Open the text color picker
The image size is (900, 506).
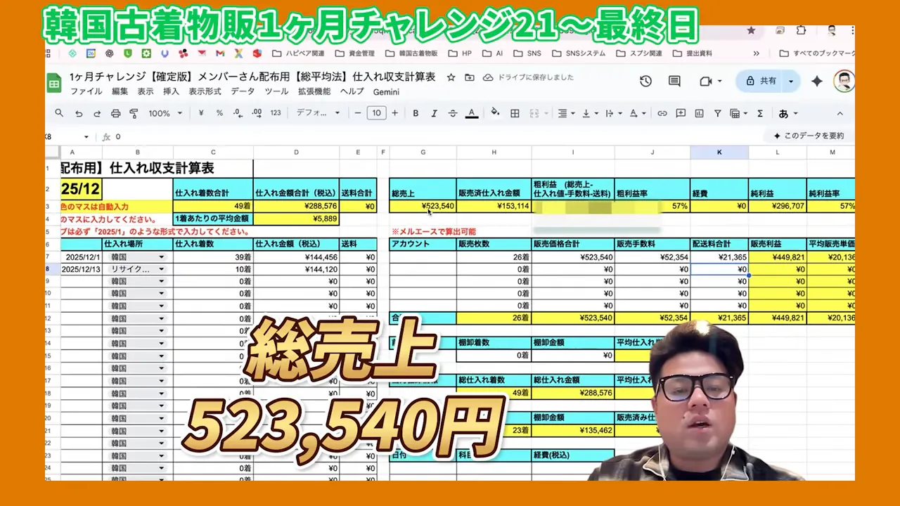[x=472, y=113]
